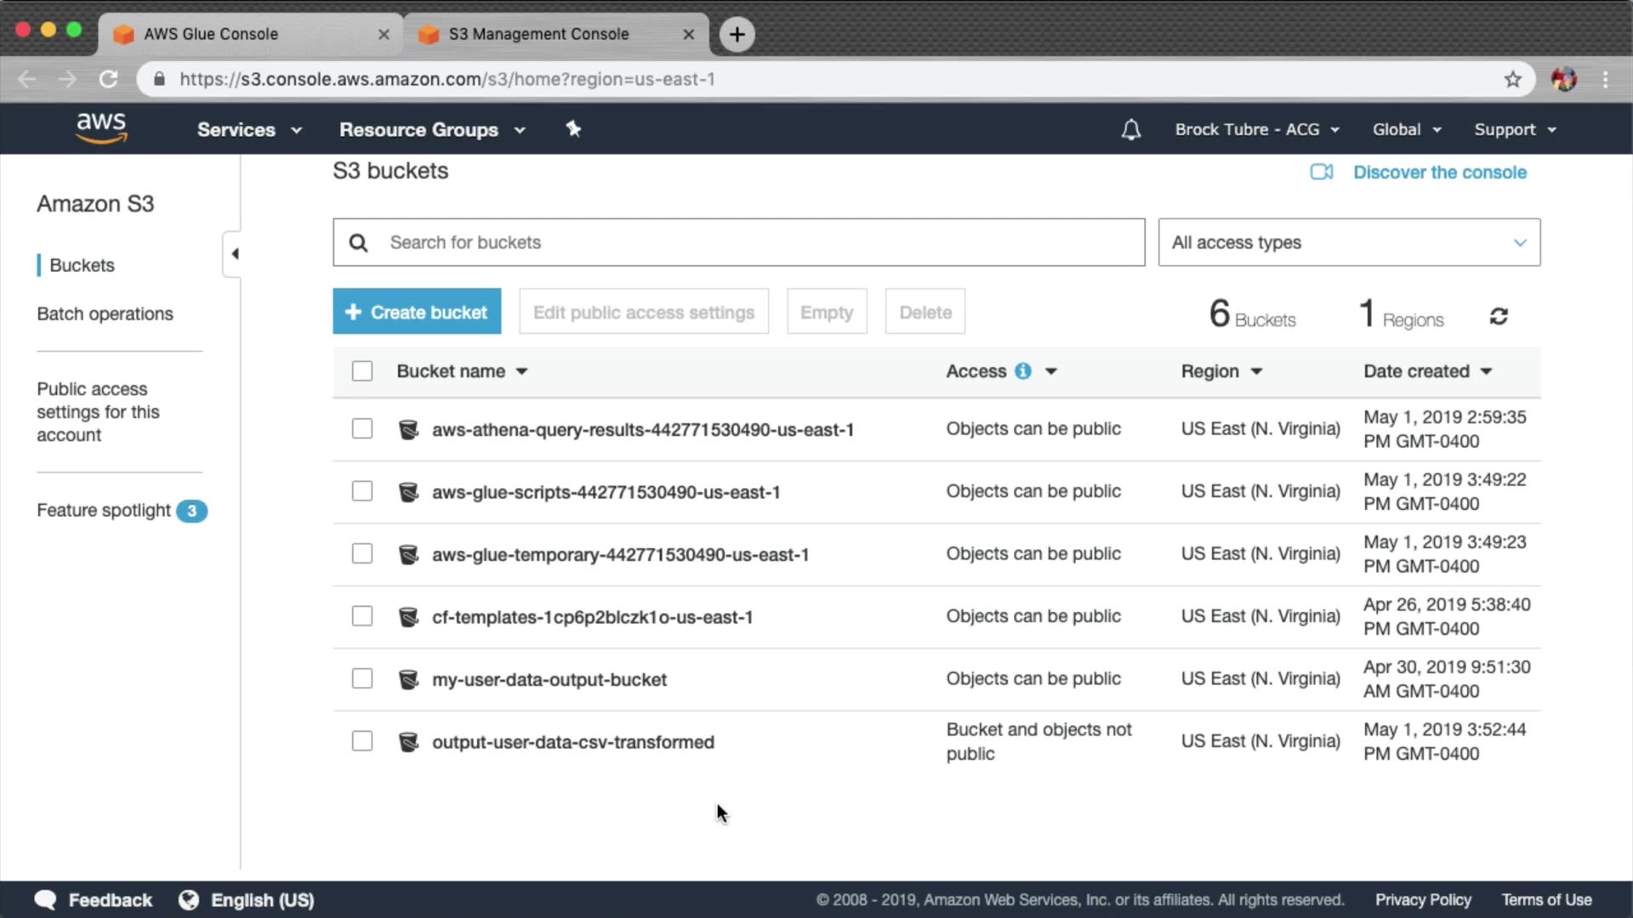Click bucket icon for my-user-data-output-bucket
Screen dimensions: 1633x918
408,679
